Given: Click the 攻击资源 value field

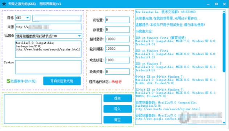Looking at the screenshot, I should click(117, 71).
